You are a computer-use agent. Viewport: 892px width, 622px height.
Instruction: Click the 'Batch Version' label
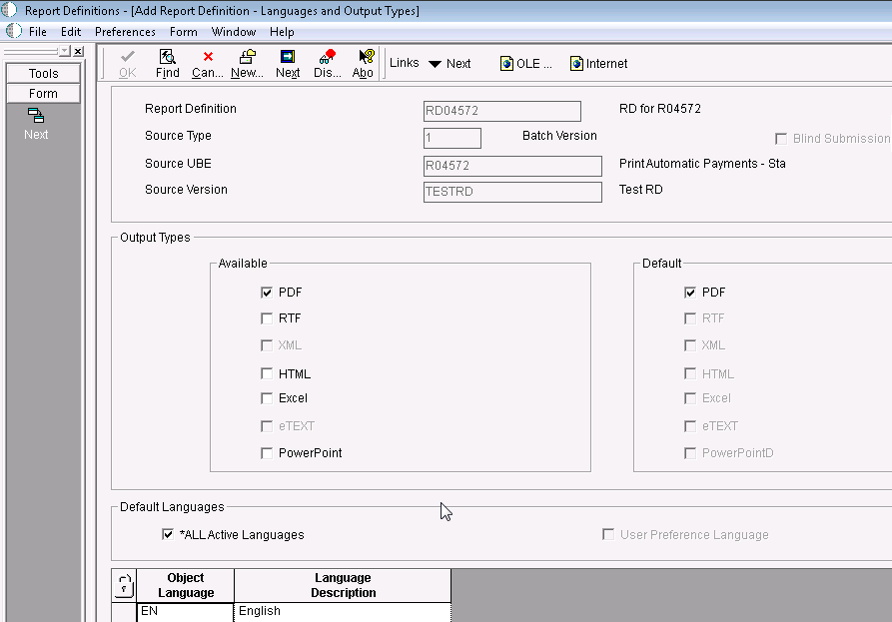point(559,136)
